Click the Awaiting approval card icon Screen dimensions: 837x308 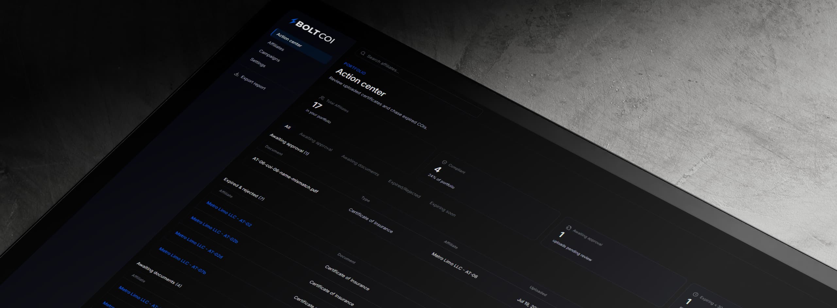569,228
